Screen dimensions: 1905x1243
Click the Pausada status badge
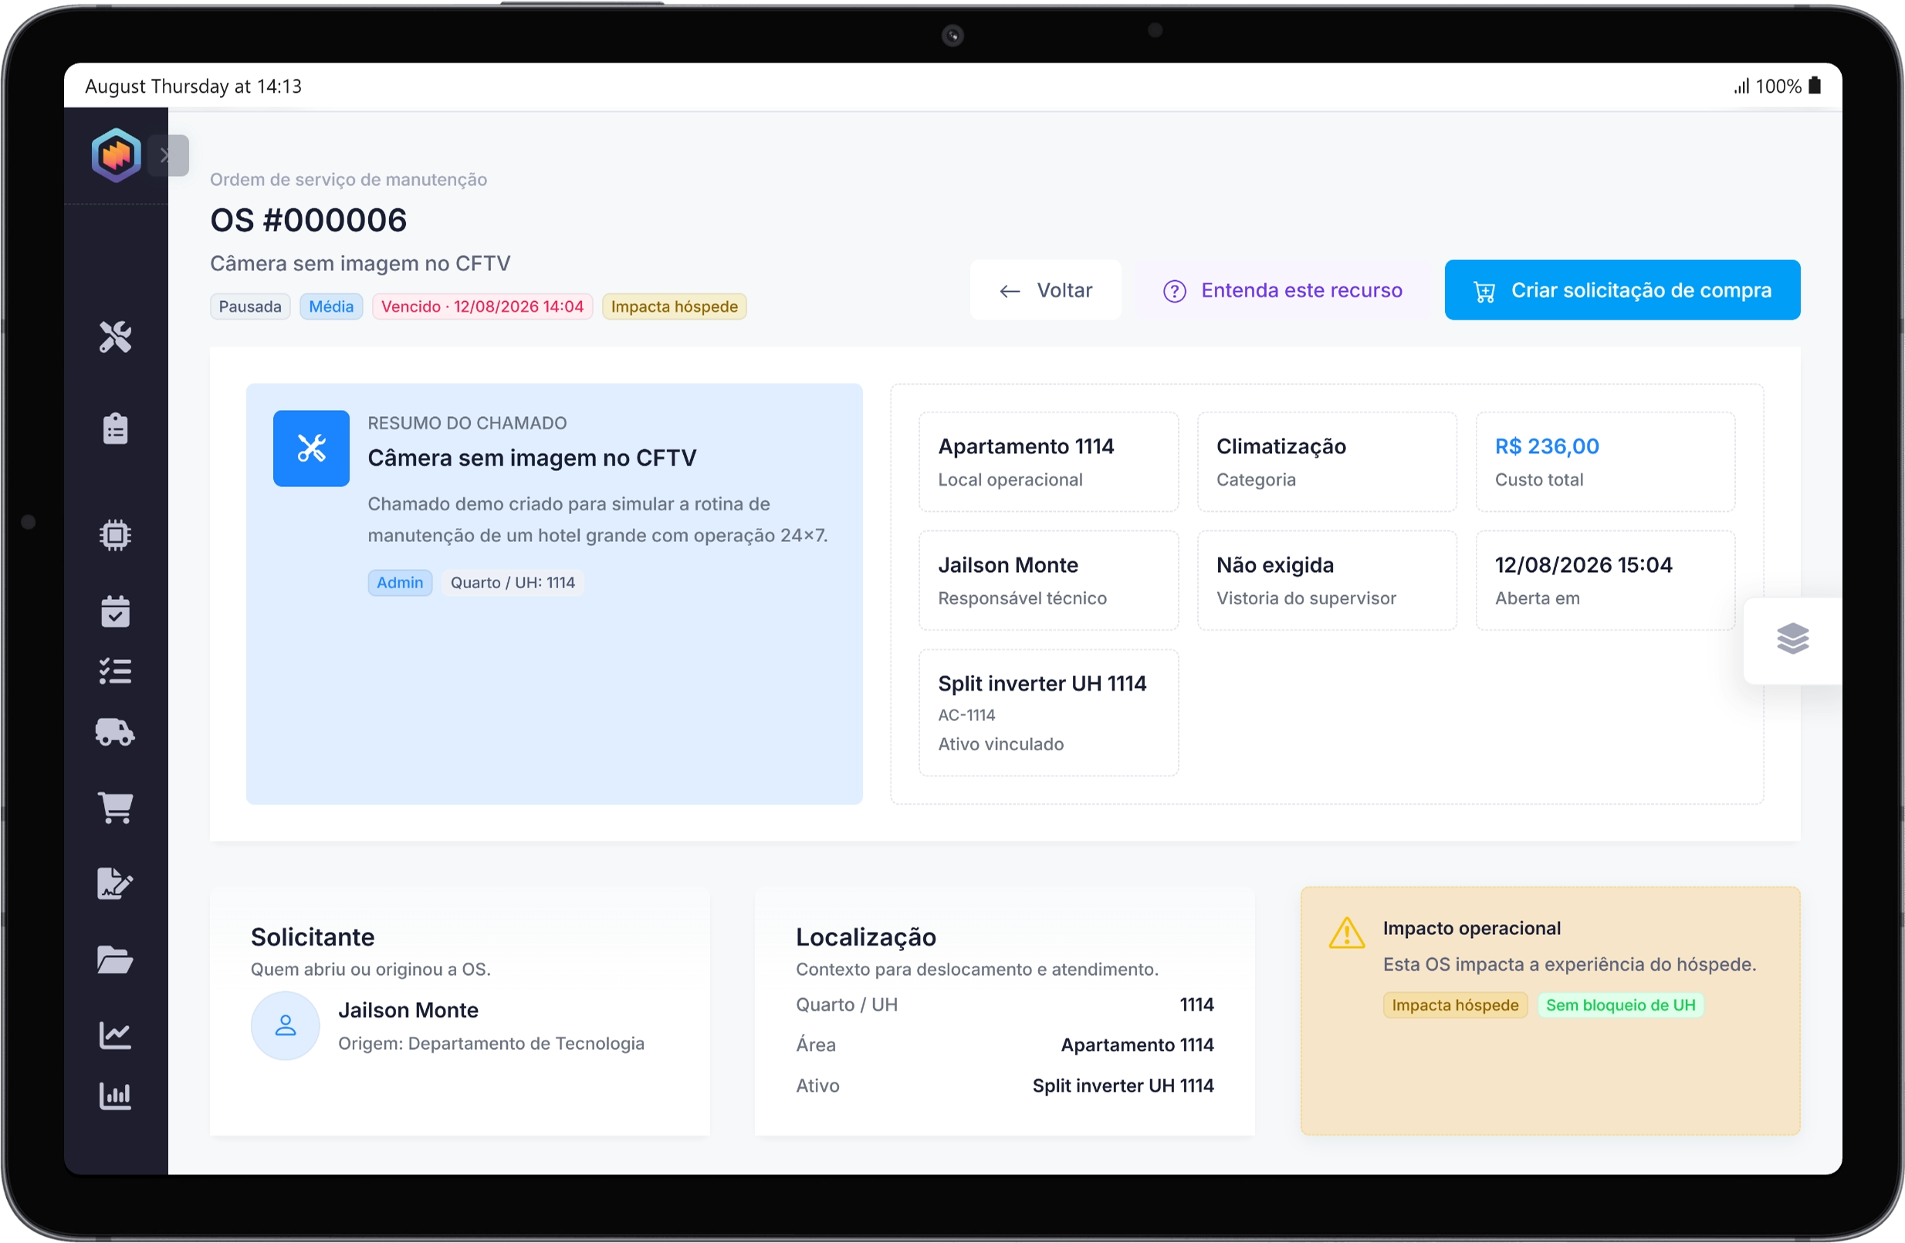pyautogui.click(x=250, y=307)
